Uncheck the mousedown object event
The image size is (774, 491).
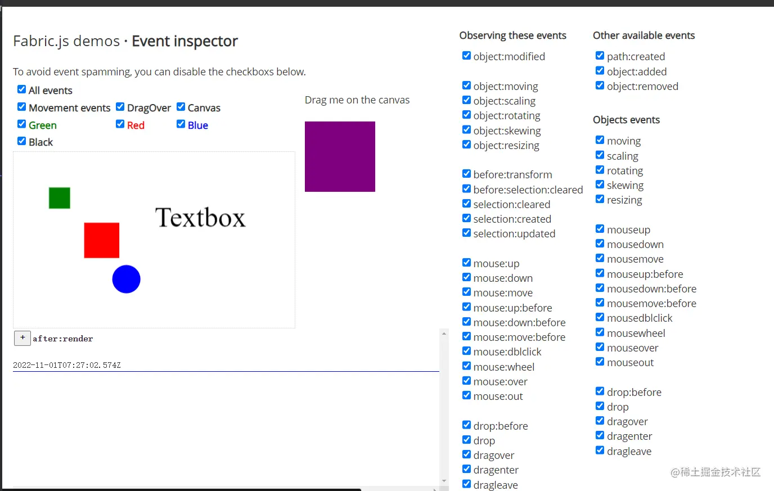point(600,244)
